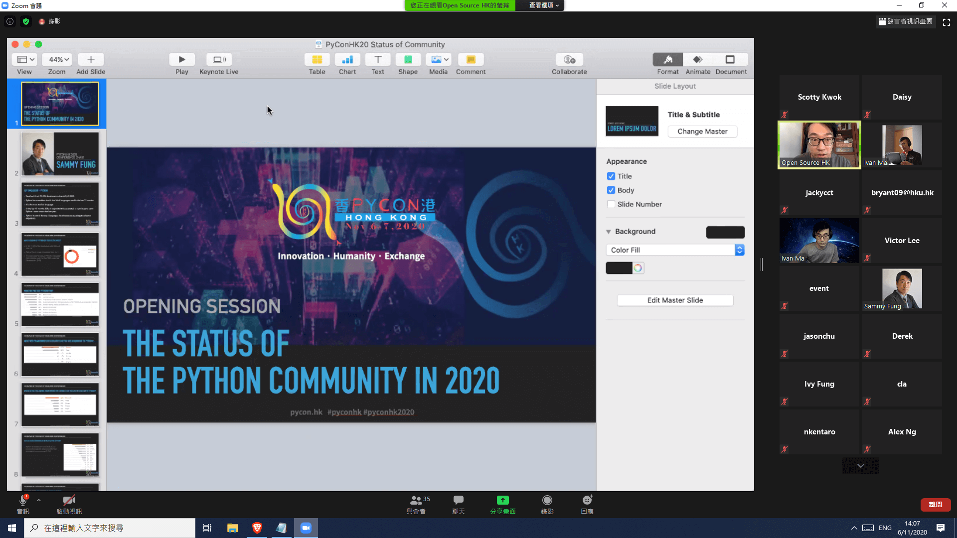Viewport: 957px width, 538px height.
Task: Click the red leave meeting button
Action: [x=936, y=505]
